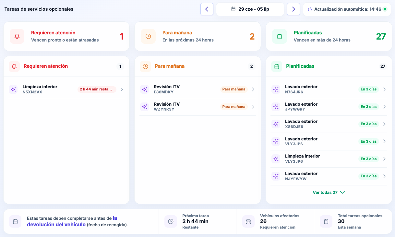The height and width of the screenshot is (237, 395).
Task: Open Lavado exterior N764JR6 via its chevron
Action: [x=384, y=89]
